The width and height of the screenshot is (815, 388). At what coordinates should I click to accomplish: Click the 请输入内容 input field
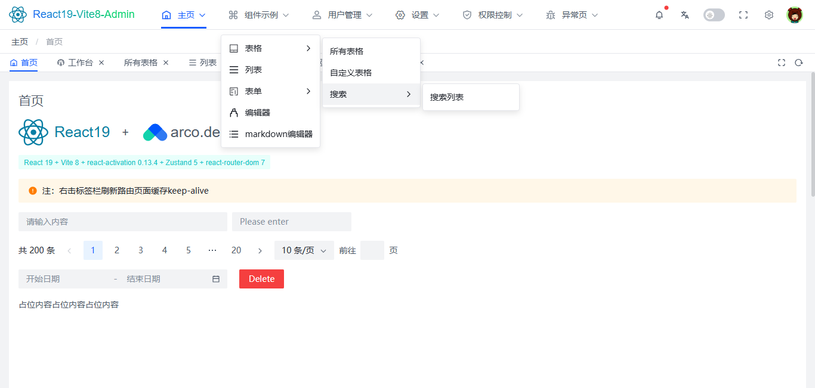pos(123,222)
